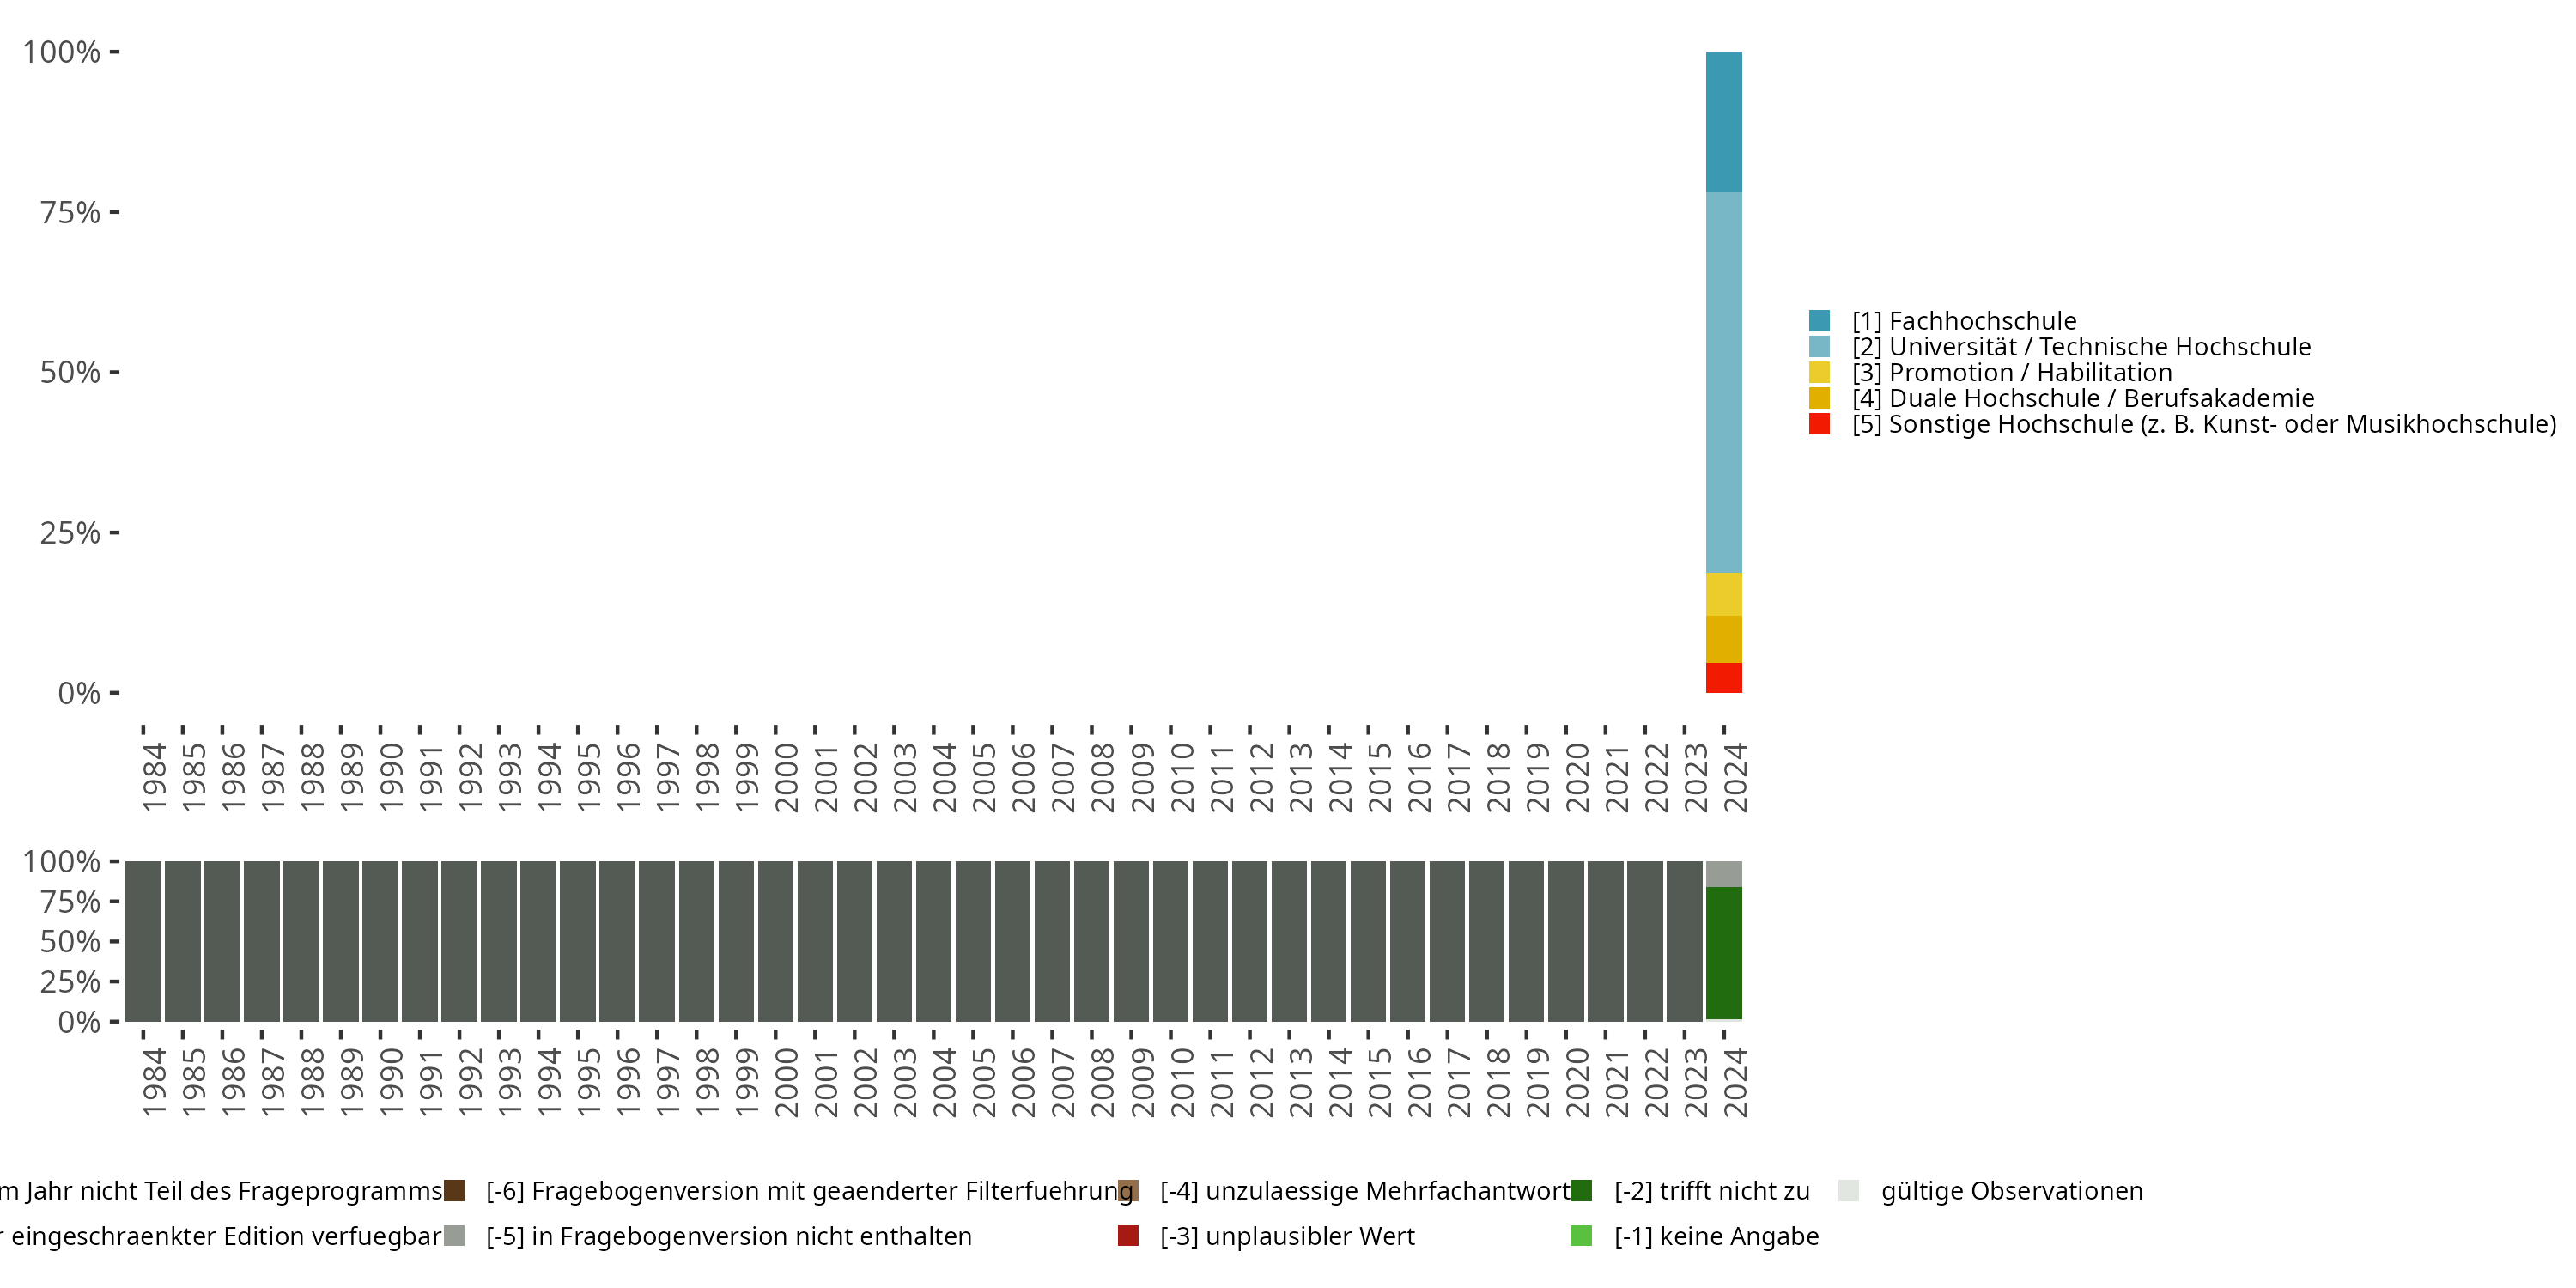The width and height of the screenshot is (2576, 1288).
Task: Click the '[-1] keine Angabe' light green swatch
Action: tap(1581, 1236)
